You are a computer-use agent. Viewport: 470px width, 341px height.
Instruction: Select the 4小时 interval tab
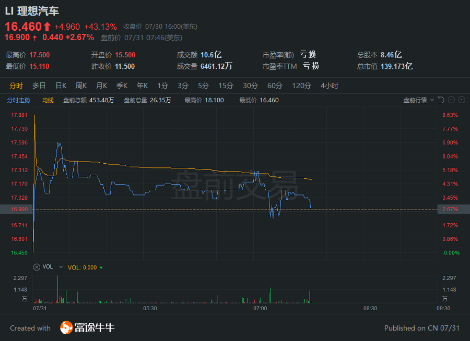click(x=329, y=86)
